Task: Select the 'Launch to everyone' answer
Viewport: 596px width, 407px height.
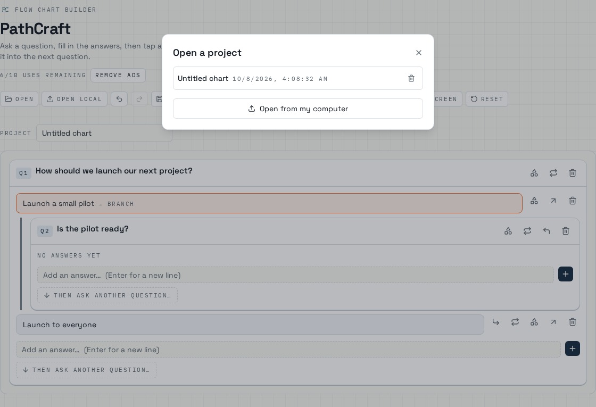Action: 250,325
